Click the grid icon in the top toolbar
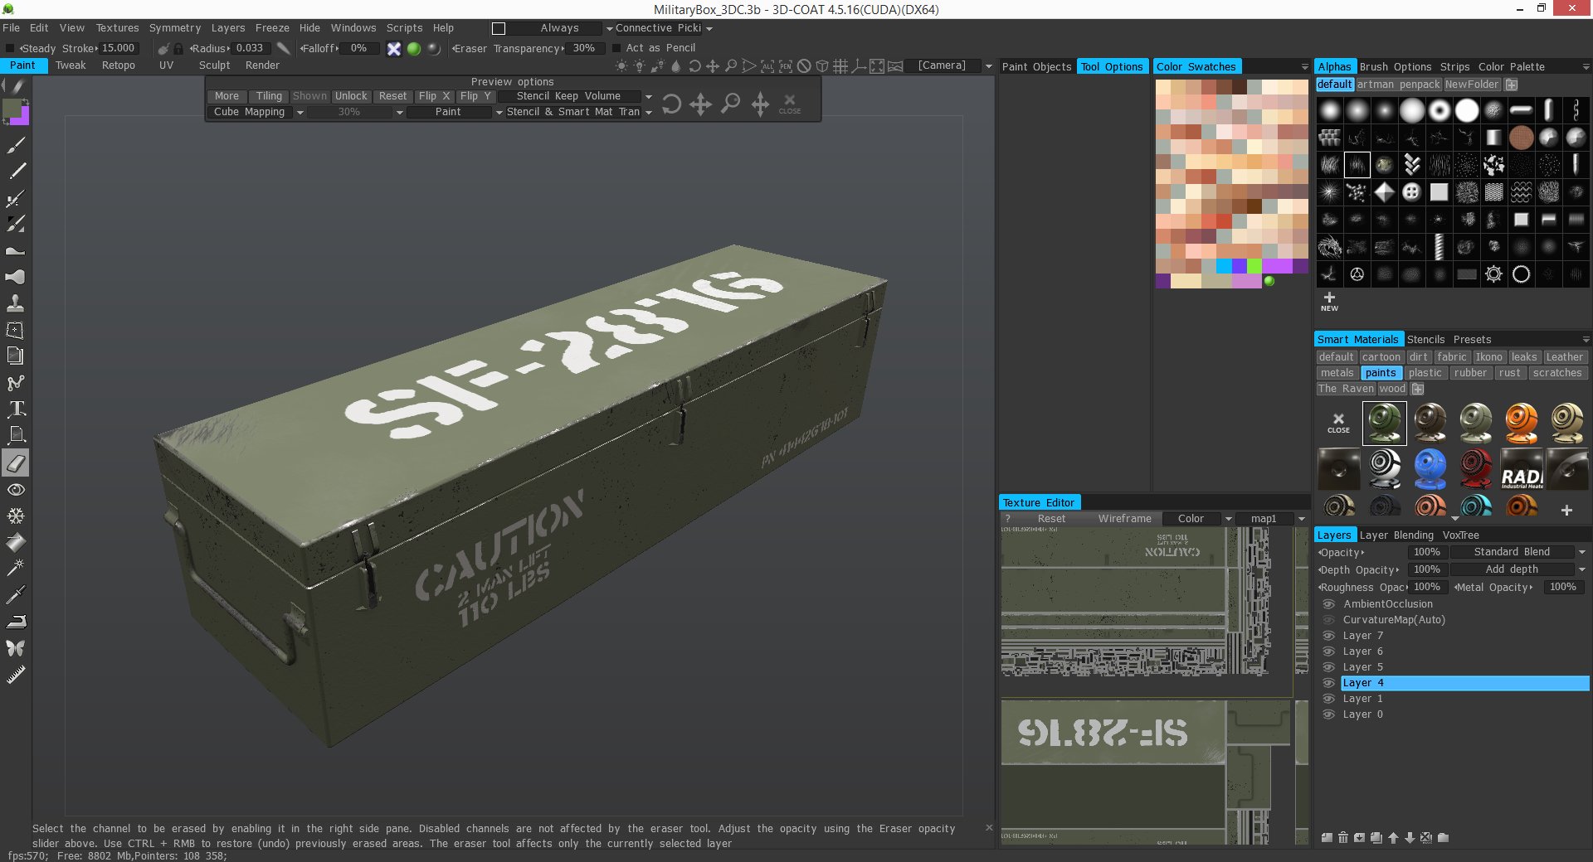This screenshot has width=1593, height=862. tap(842, 65)
